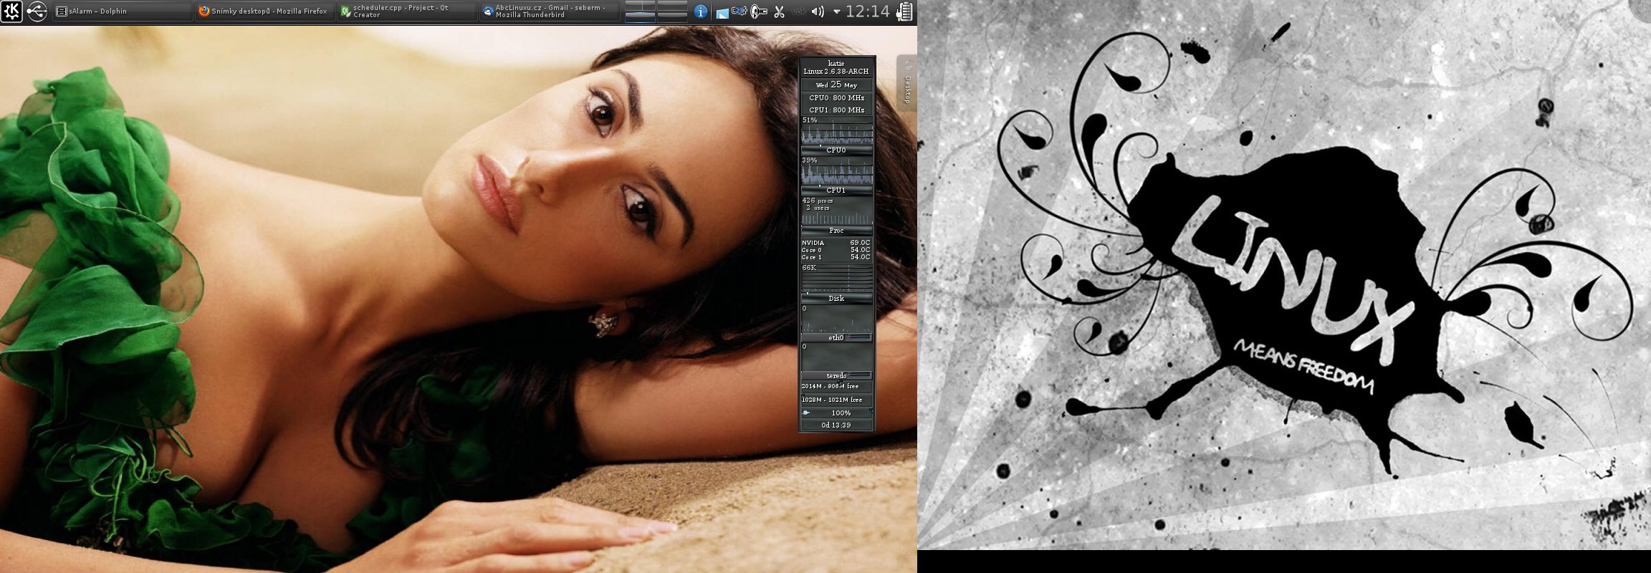Click the light-blue desktop tray icon
This screenshot has width=1651, height=573.
click(722, 13)
